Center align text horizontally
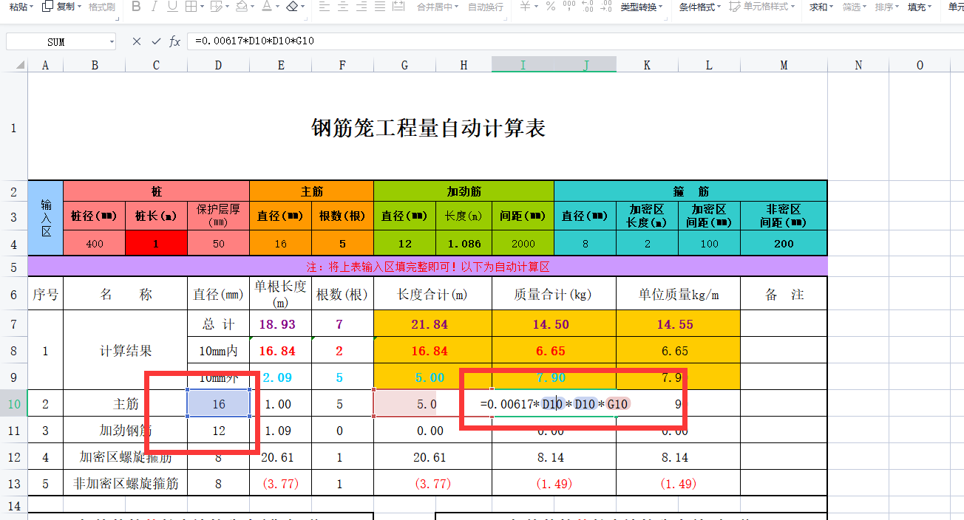 coord(344,7)
